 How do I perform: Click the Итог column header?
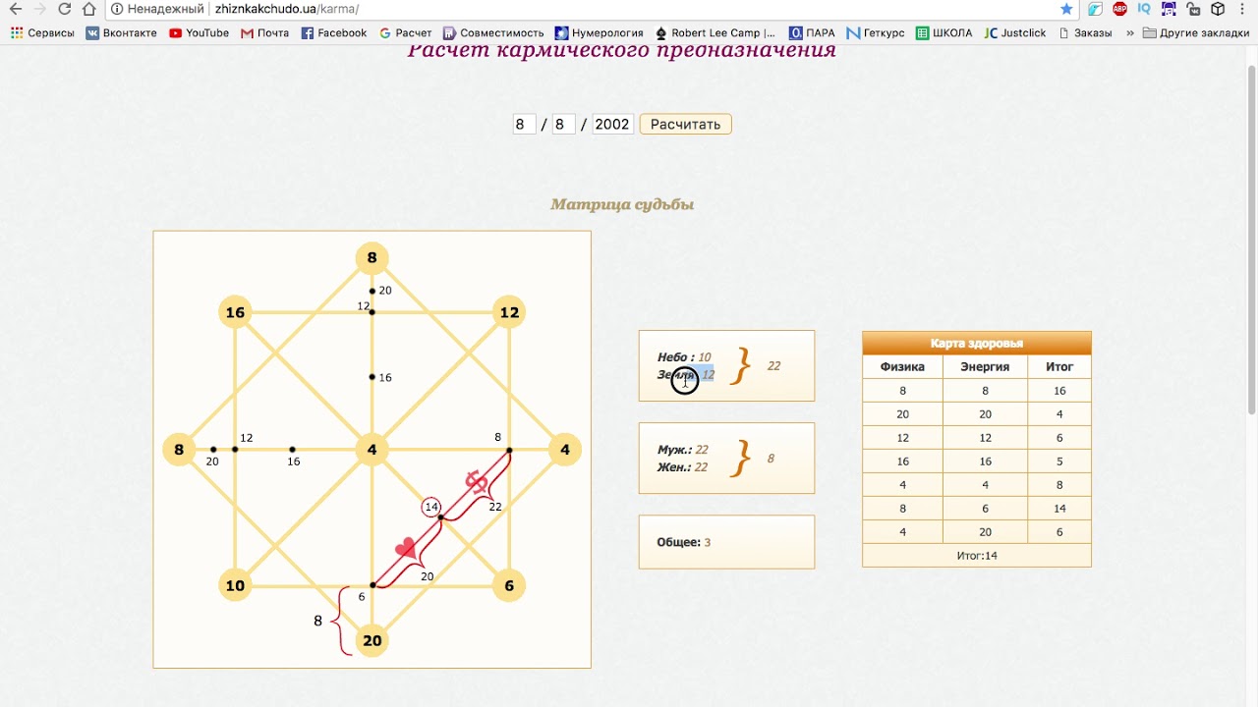[1059, 366]
